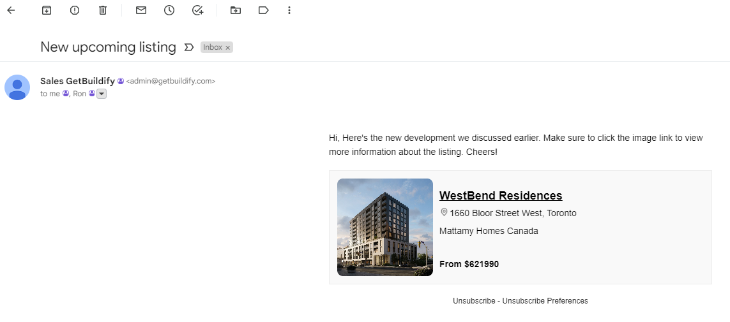The image size is (730, 322).
Task: Click the contact icon next to 'me'
Action: (66, 93)
